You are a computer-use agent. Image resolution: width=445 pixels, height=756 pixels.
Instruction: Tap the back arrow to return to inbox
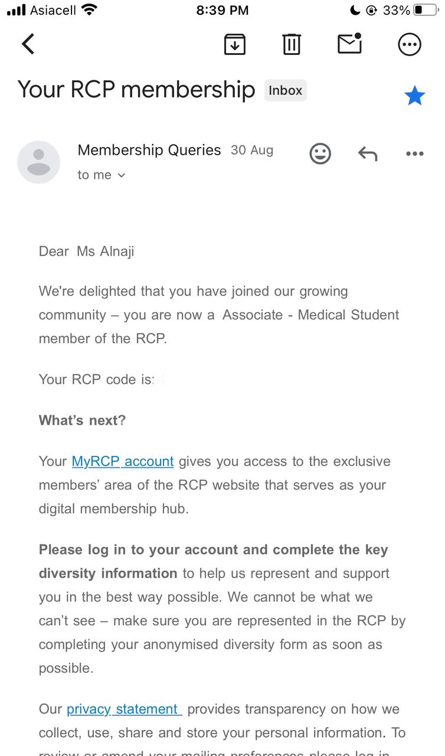pyautogui.click(x=28, y=44)
